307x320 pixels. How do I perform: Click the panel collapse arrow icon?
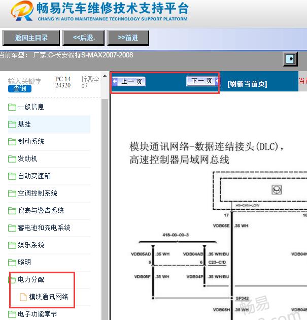tap(290, 59)
